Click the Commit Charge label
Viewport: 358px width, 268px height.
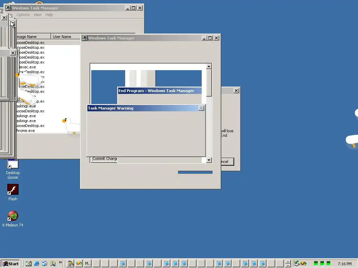(105, 159)
